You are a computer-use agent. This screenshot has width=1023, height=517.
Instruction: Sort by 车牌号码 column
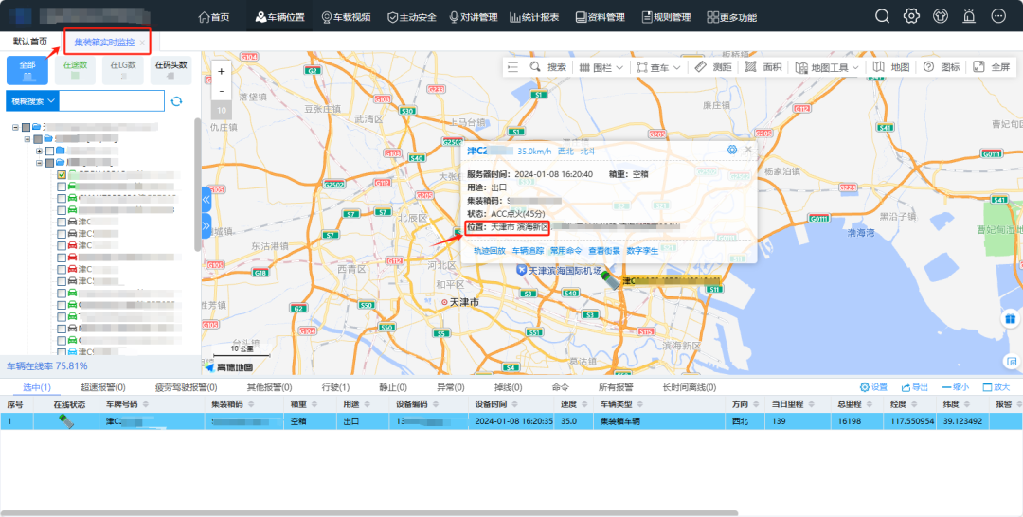point(127,404)
